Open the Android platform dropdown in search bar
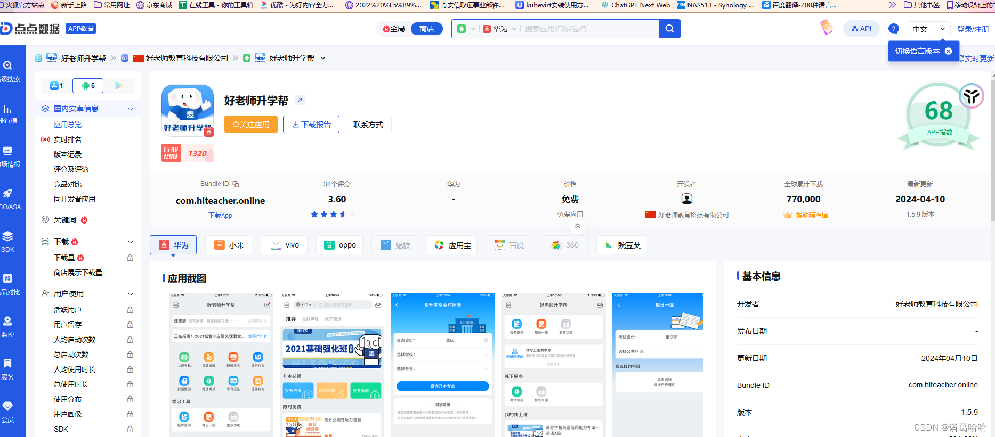This screenshot has height=437, width=995. (466, 29)
